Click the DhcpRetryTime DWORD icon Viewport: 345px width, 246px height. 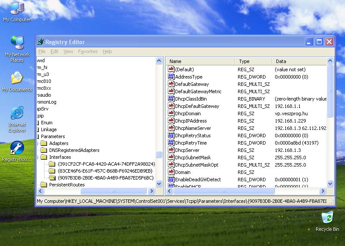tap(171, 142)
